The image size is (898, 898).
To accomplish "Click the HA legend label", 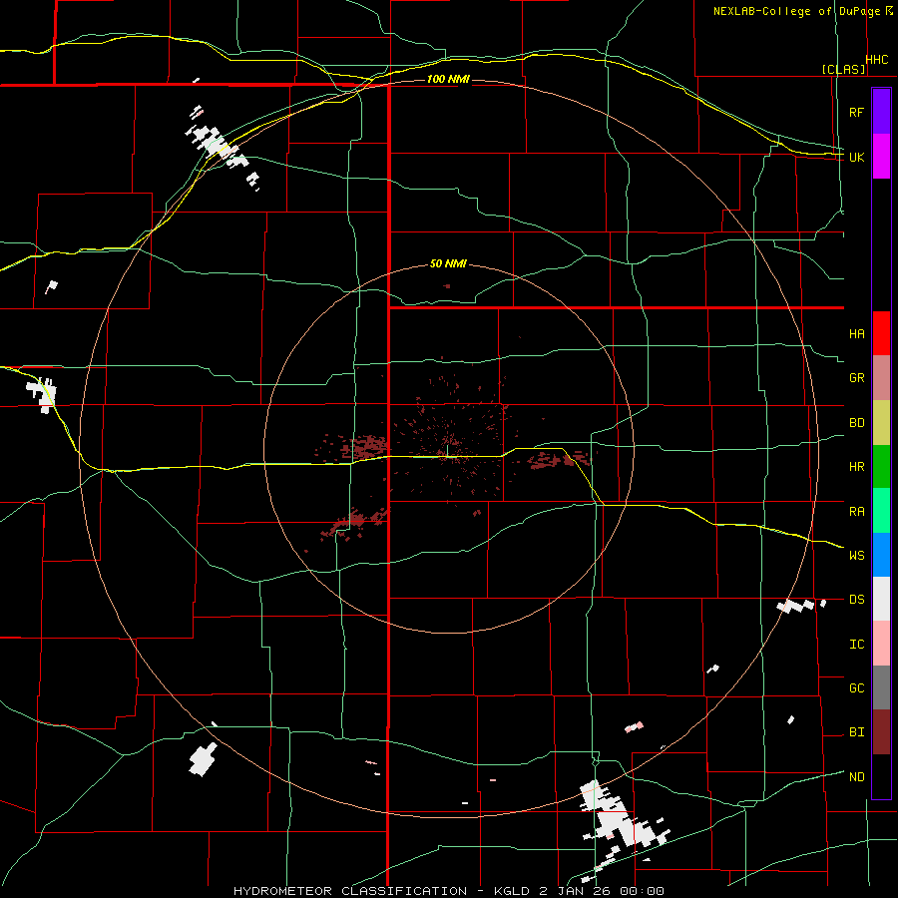I will [856, 334].
